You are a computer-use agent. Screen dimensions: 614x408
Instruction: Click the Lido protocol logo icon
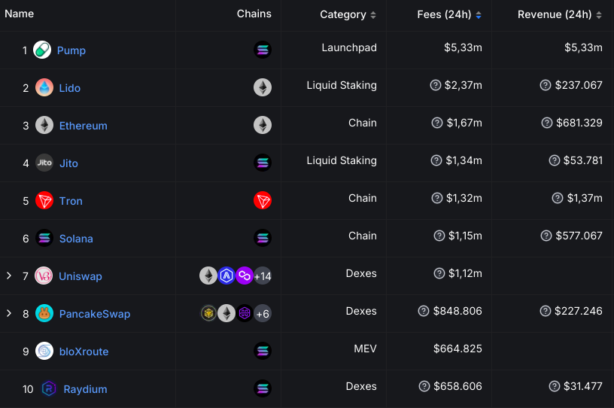pyautogui.click(x=44, y=88)
